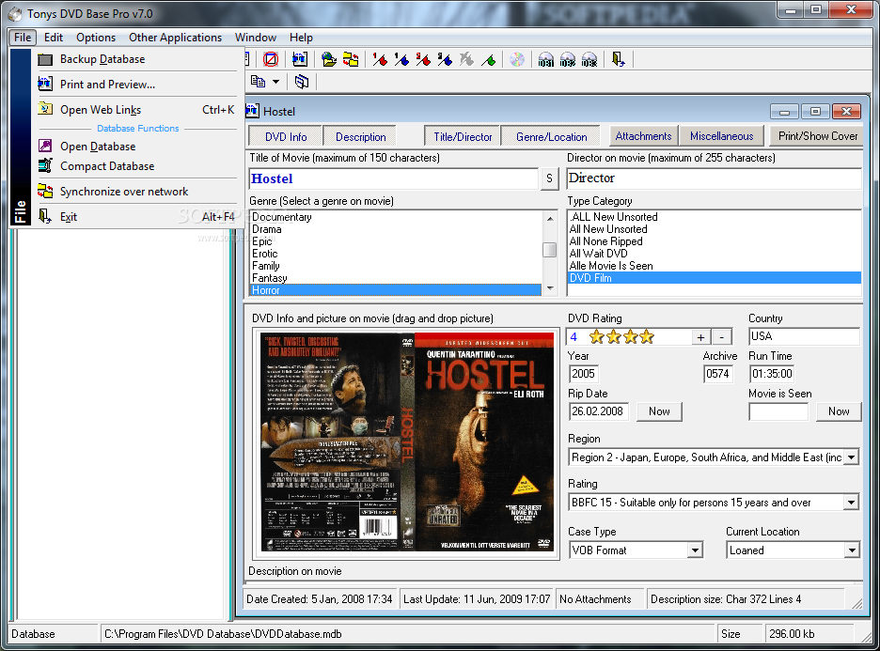Switch to the Genre/Location tab
880x651 pixels.
point(551,136)
